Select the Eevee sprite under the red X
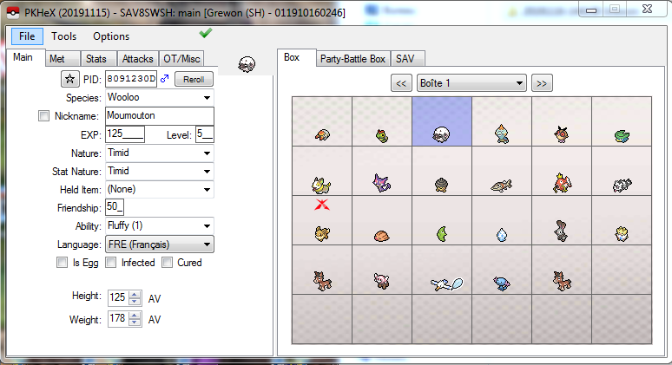The image size is (672, 365). [x=322, y=233]
